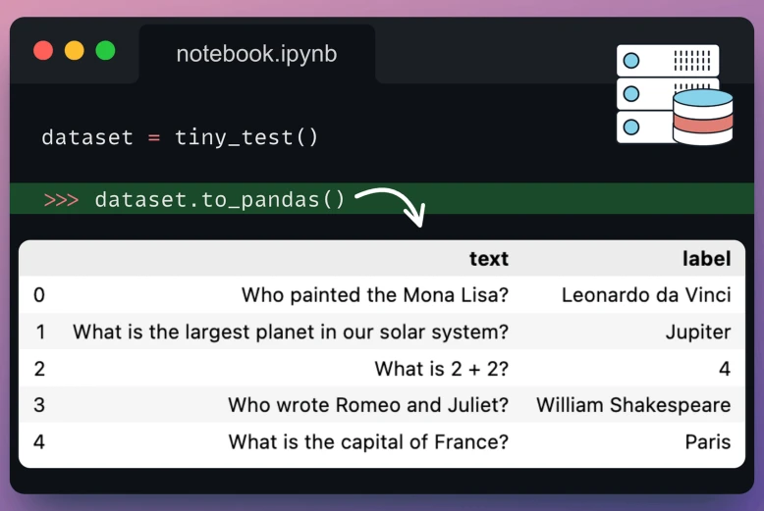This screenshot has height=511, width=764.
Task: Click the curved white arrow
Action: 391,207
